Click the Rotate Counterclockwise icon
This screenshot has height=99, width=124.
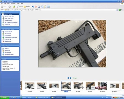point(76,78)
